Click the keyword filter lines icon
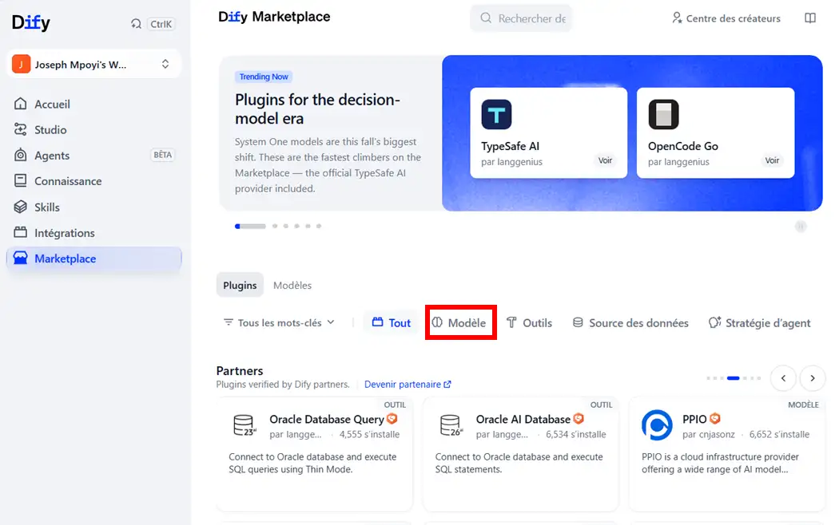The height and width of the screenshot is (525, 839). tap(229, 322)
